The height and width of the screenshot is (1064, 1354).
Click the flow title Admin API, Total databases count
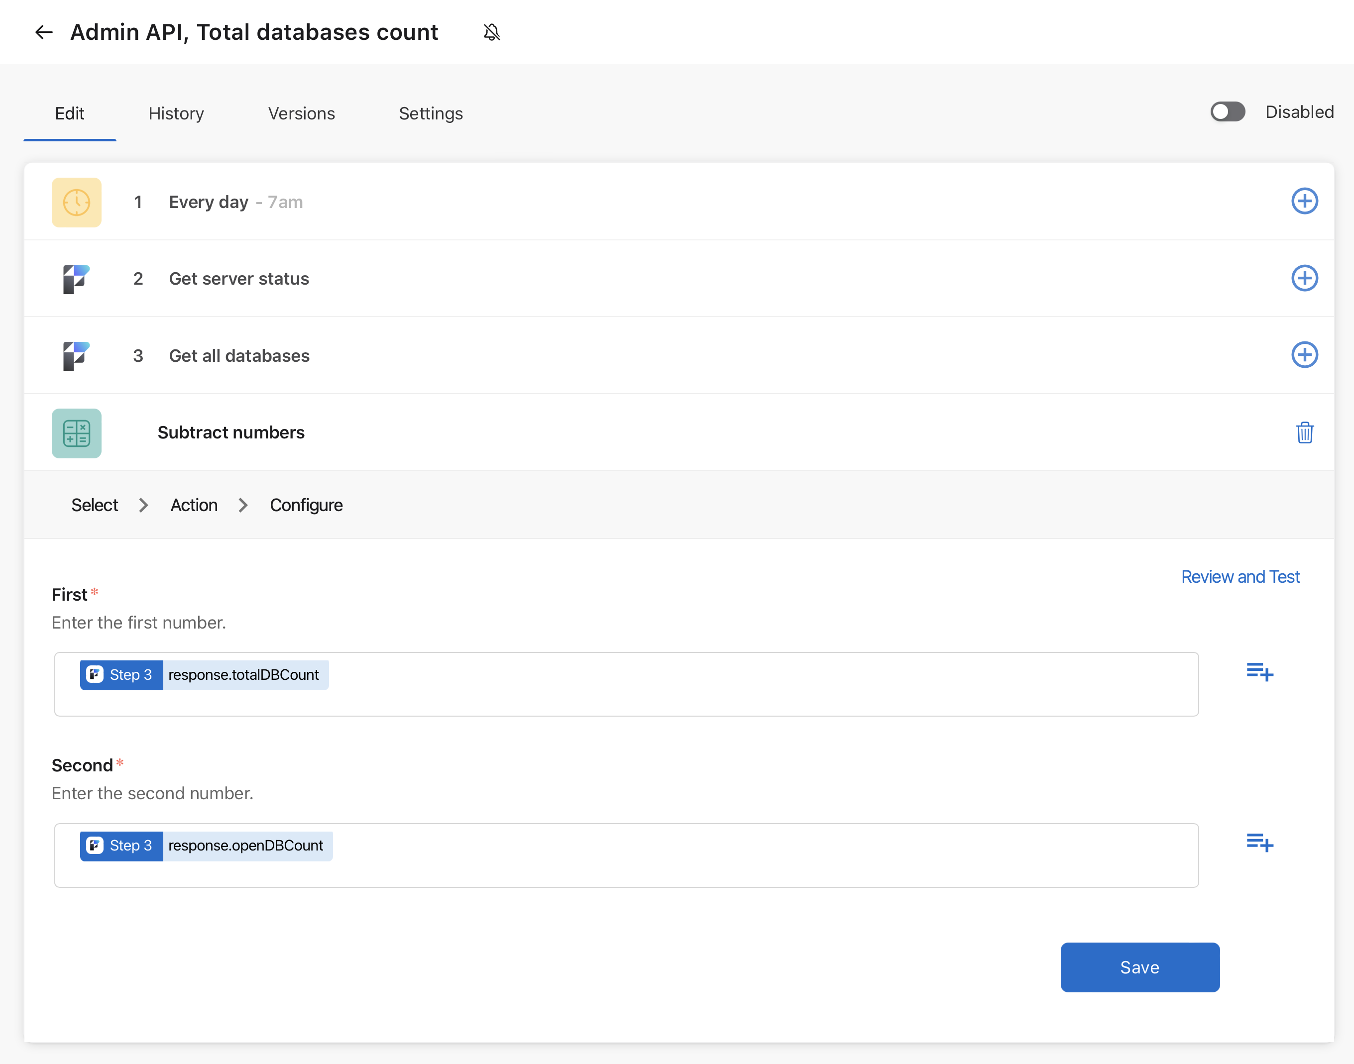[254, 32]
